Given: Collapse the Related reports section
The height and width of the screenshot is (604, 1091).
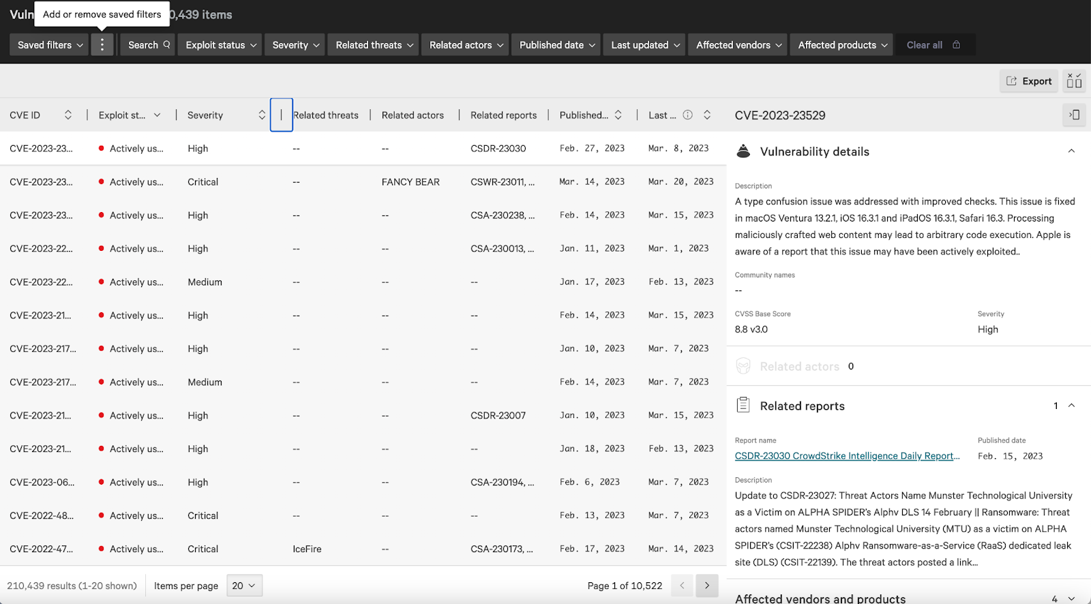Looking at the screenshot, I should click(x=1071, y=406).
